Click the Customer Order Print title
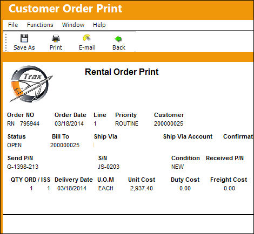The height and width of the screenshot is (234, 254). pos(65,9)
